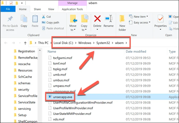Image resolution: width=179 pixels, height=123 pixels.
Task: Select the tscfgwmi.mof file
Action: [60, 58]
